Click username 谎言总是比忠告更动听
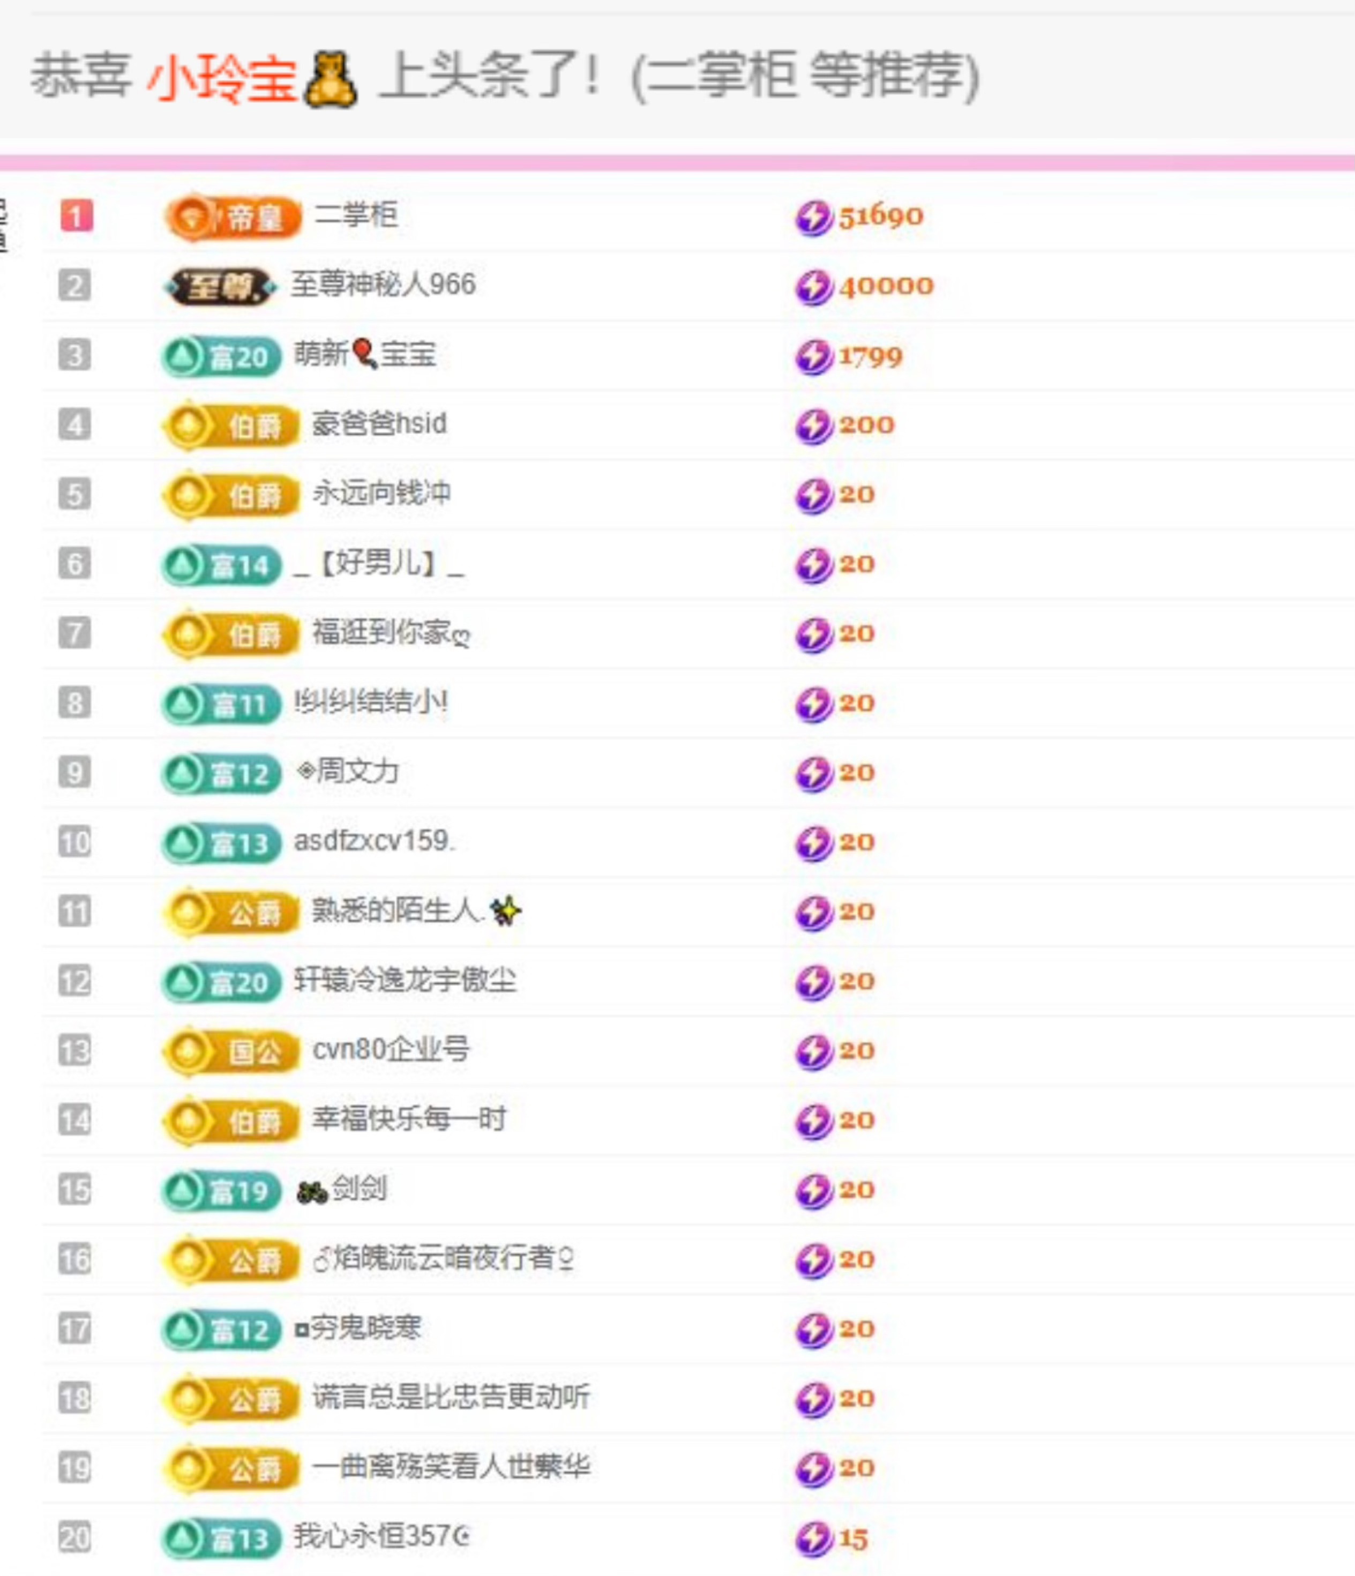 451,1397
